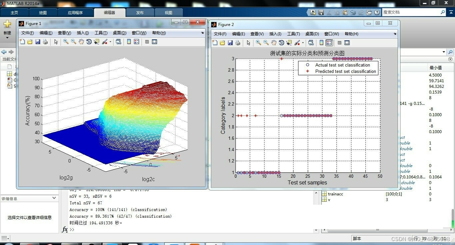
Task: Collapse the 详细信息 panel
Action: click(54, 198)
